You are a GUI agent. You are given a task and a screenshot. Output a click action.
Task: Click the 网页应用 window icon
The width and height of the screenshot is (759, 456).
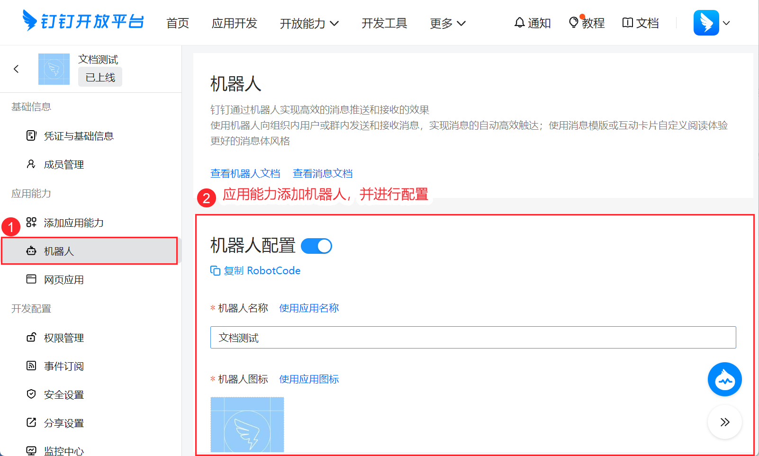31,279
